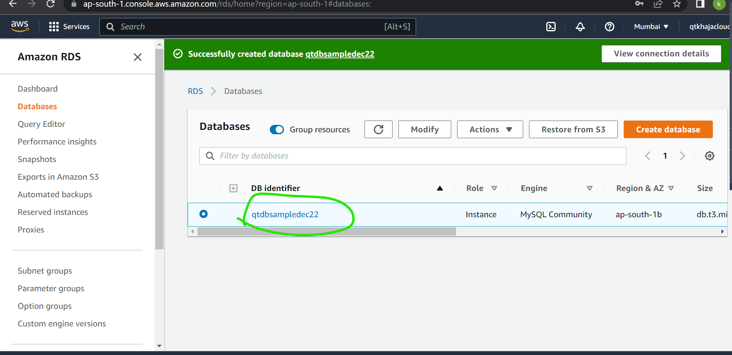The height and width of the screenshot is (355, 732).
Task: Bookmark this page with star icon
Action: 676,4
